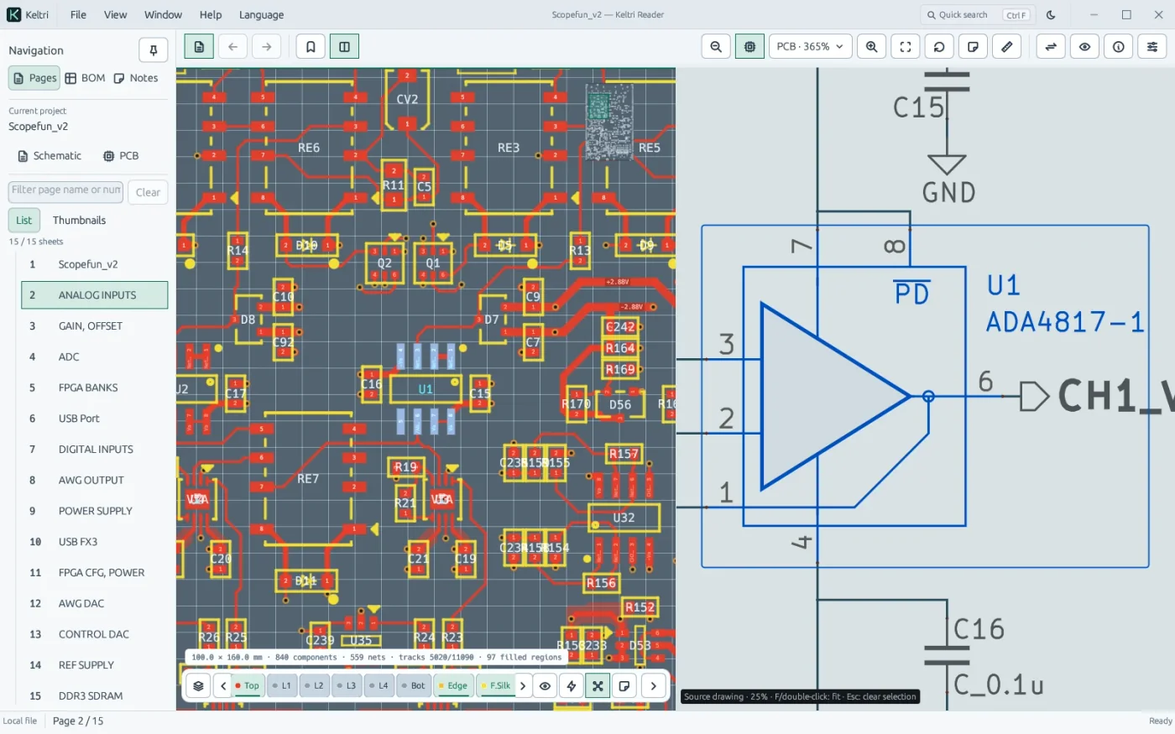Toggle the Top layer chip
This screenshot has width=1175, height=734.
(248, 686)
